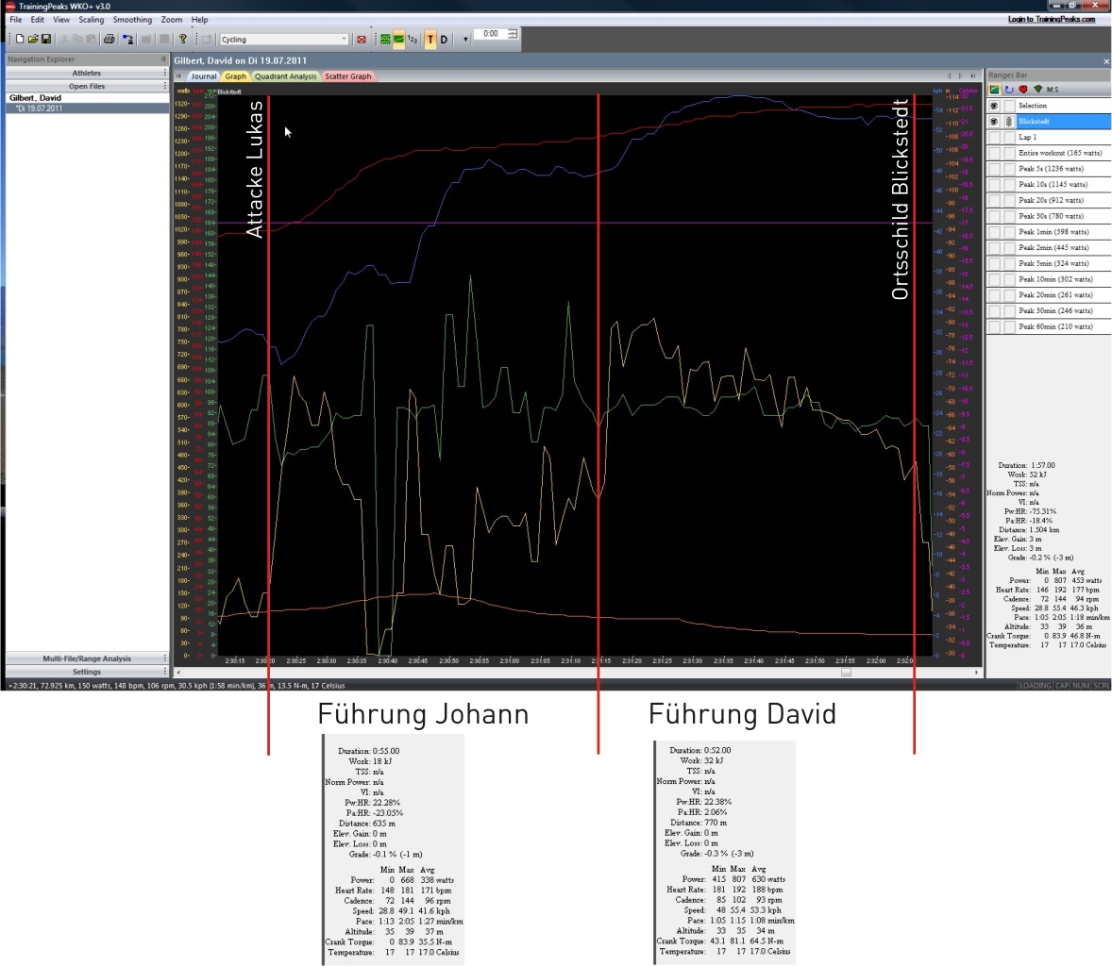Click the Open folder toolbar icon

33,39
